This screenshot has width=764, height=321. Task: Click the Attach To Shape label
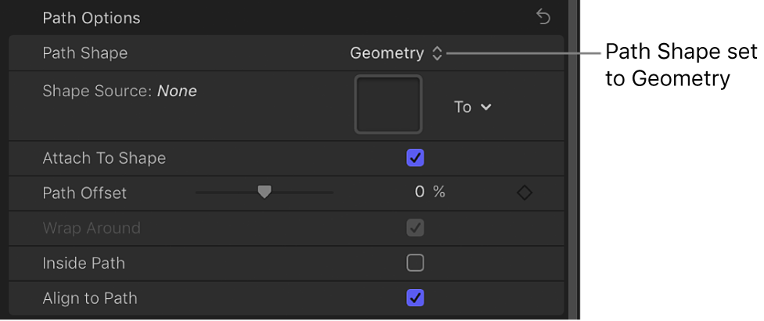click(104, 158)
